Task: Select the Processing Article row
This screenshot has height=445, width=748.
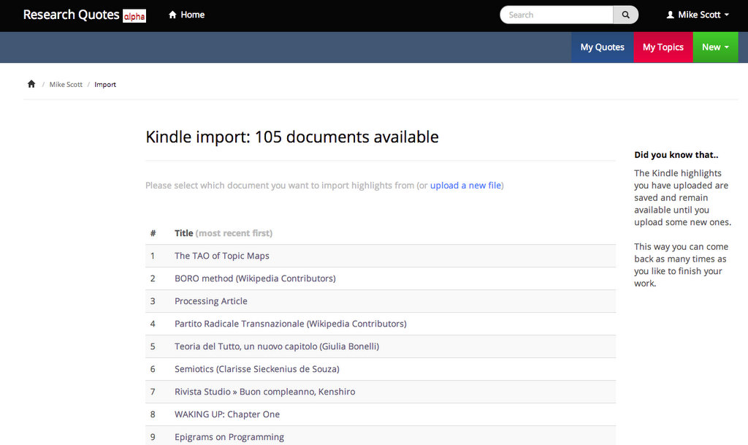Action: [380, 301]
